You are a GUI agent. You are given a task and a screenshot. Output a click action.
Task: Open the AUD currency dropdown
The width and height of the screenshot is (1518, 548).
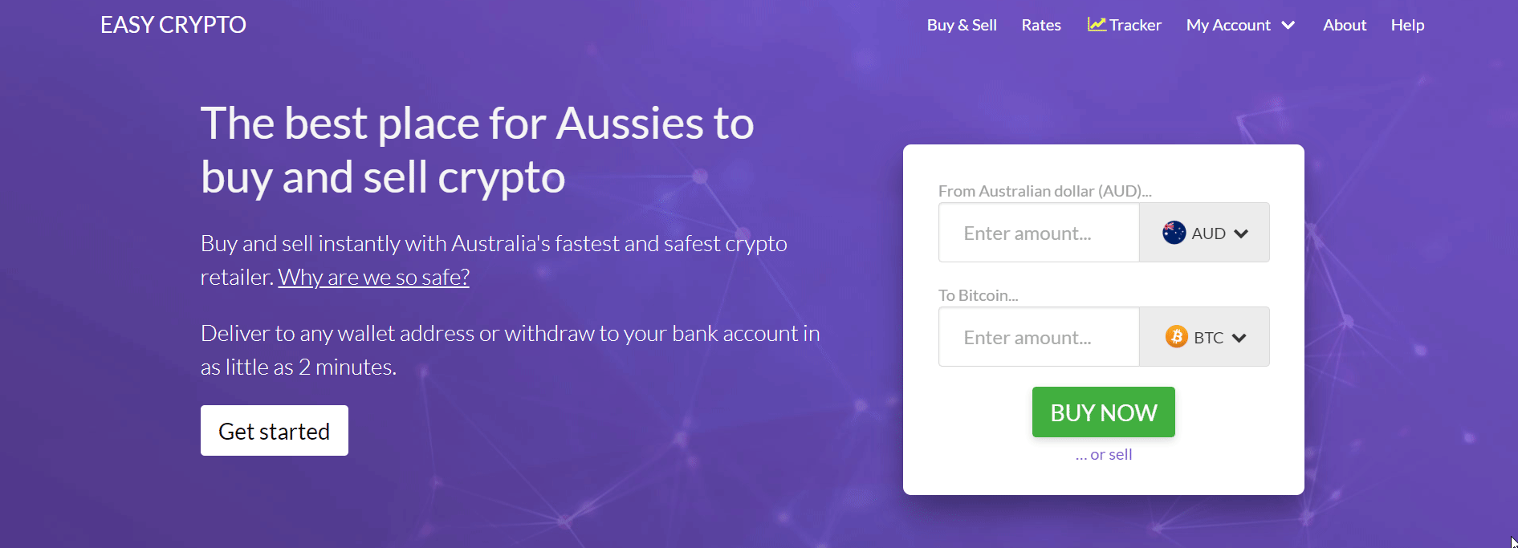(1204, 233)
